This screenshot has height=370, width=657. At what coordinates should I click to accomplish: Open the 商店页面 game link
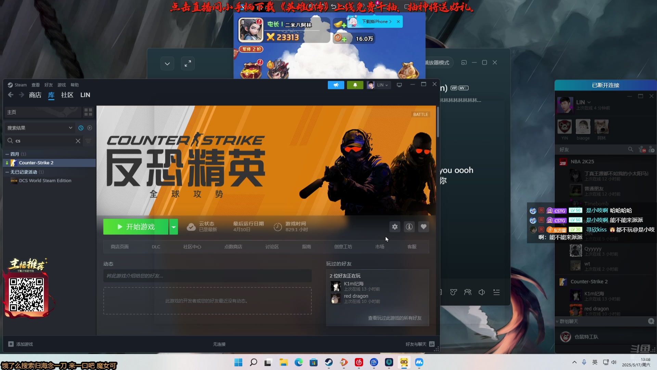pos(120,247)
